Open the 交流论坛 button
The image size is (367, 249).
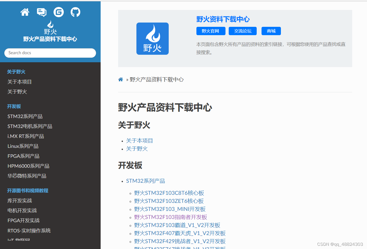click(243, 31)
